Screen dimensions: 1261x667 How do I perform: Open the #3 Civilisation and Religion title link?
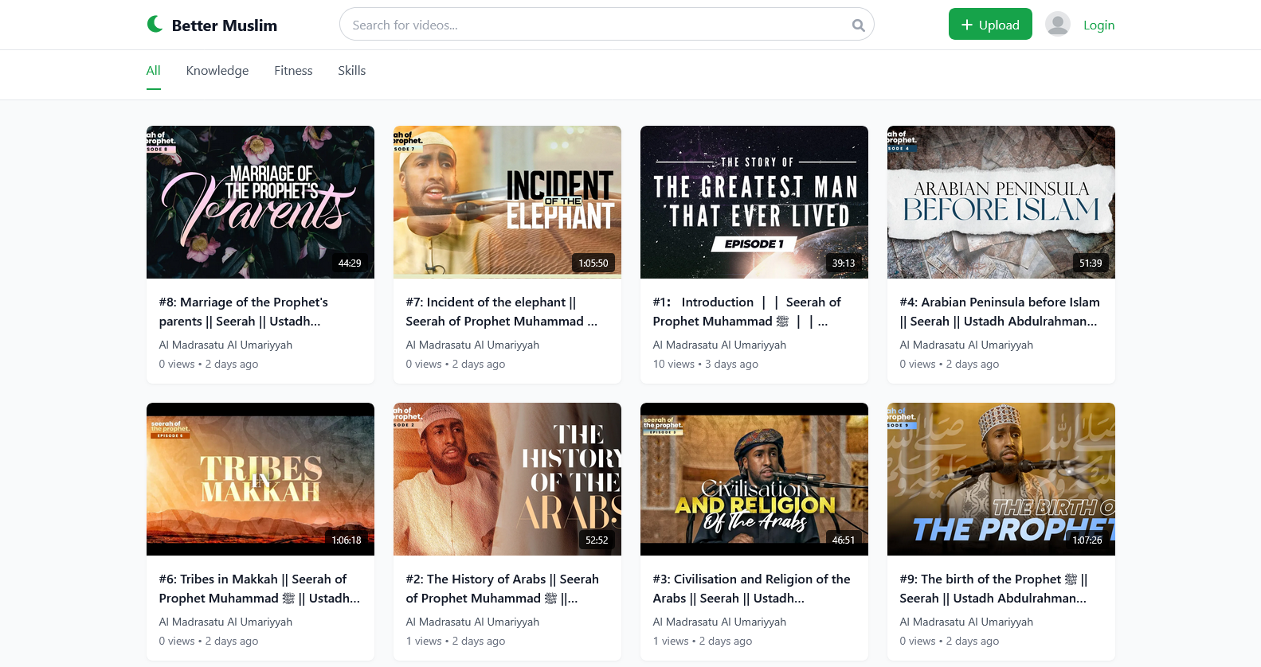pyautogui.click(x=751, y=588)
